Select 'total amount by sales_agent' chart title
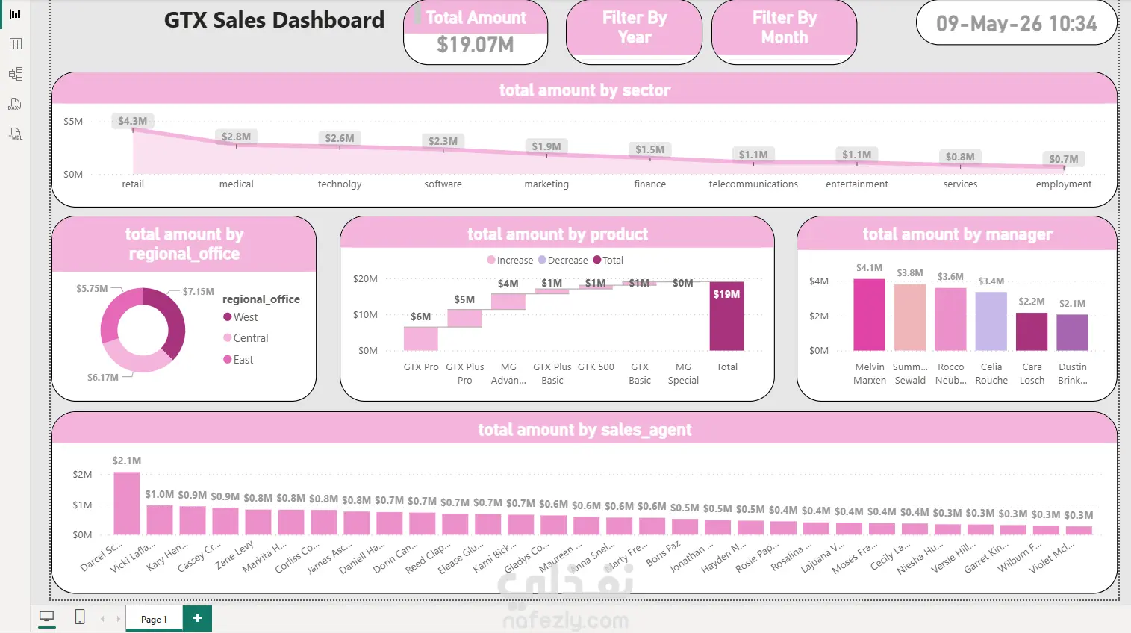The height and width of the screenshot is (633, 1131). [585, 430]
